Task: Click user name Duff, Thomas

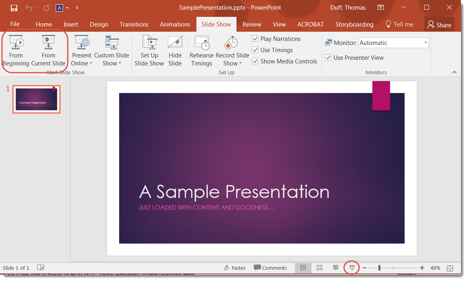Action: tap(348, 8)
